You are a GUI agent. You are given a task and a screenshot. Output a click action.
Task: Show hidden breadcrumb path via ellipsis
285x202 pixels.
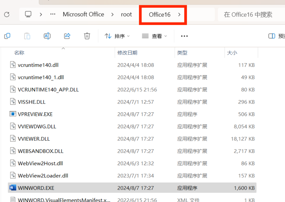tap(53, 14)
